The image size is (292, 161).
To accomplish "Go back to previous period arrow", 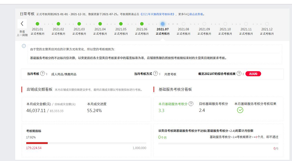I will (22, 23).
